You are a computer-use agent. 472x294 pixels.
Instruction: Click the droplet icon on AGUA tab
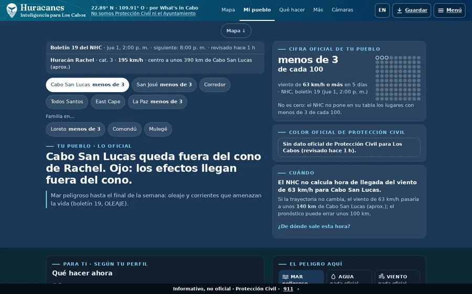333,277
